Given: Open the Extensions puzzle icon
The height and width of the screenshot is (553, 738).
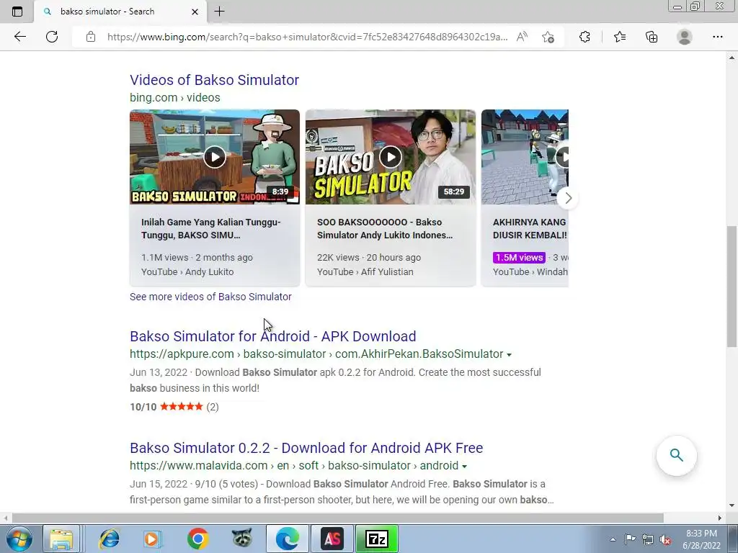Looking at the screenshot, I should click(584, 37).
